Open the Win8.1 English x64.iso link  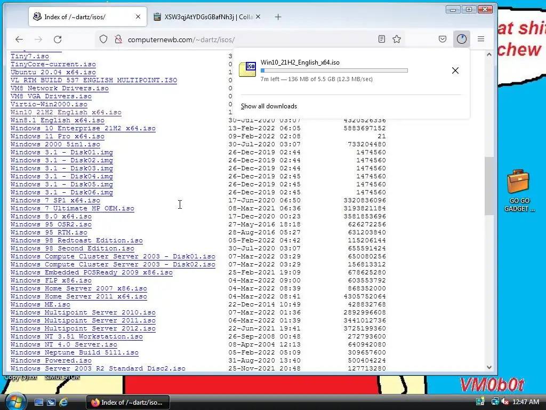58,120
